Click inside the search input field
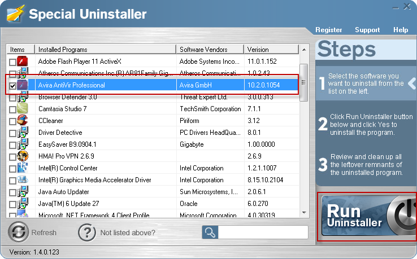417x259 pixels. [x=263, y=232]
